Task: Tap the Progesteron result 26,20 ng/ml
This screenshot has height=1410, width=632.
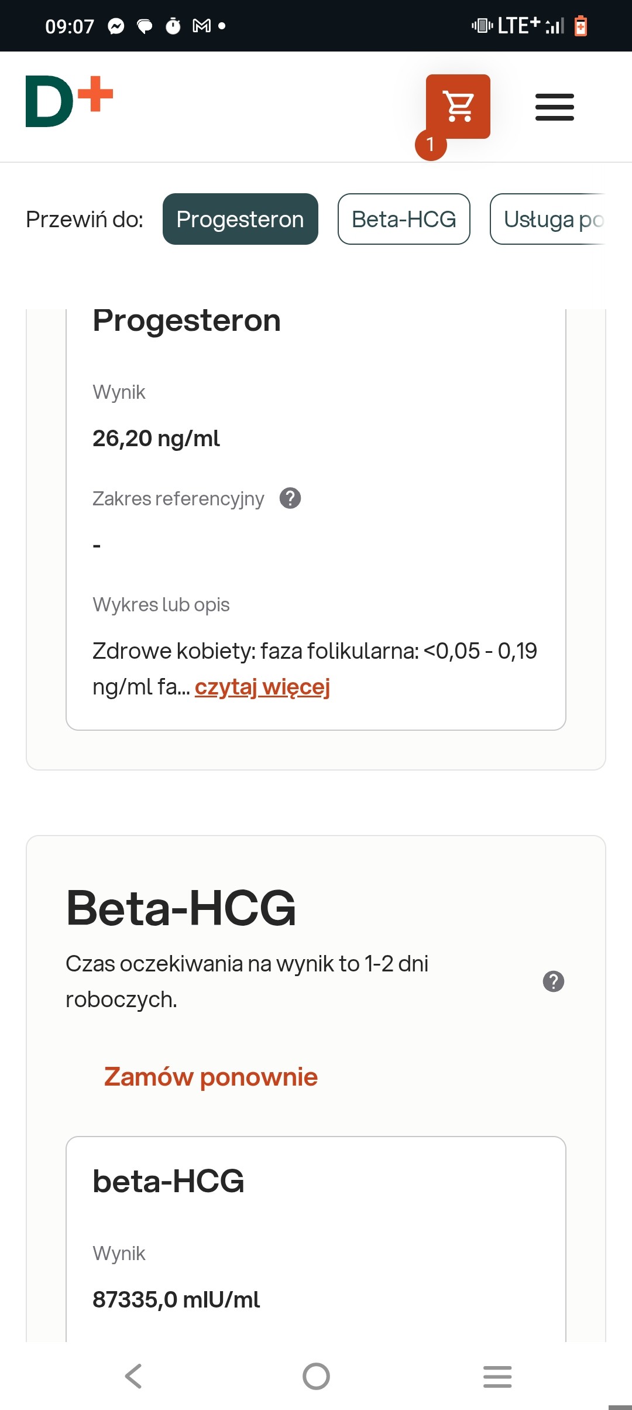Action: [156, 439]
